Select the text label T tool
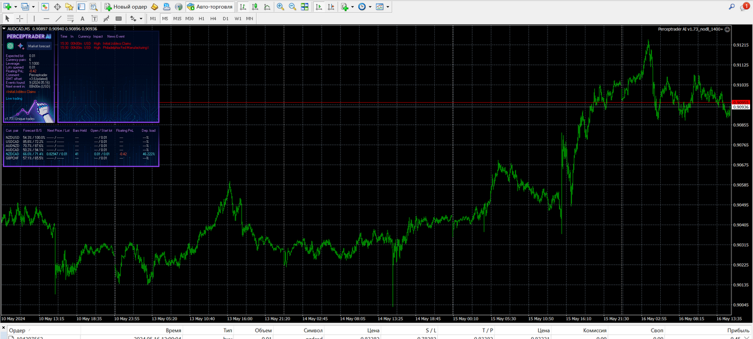The height and width of the screenshot is (339, 753). 95,19
